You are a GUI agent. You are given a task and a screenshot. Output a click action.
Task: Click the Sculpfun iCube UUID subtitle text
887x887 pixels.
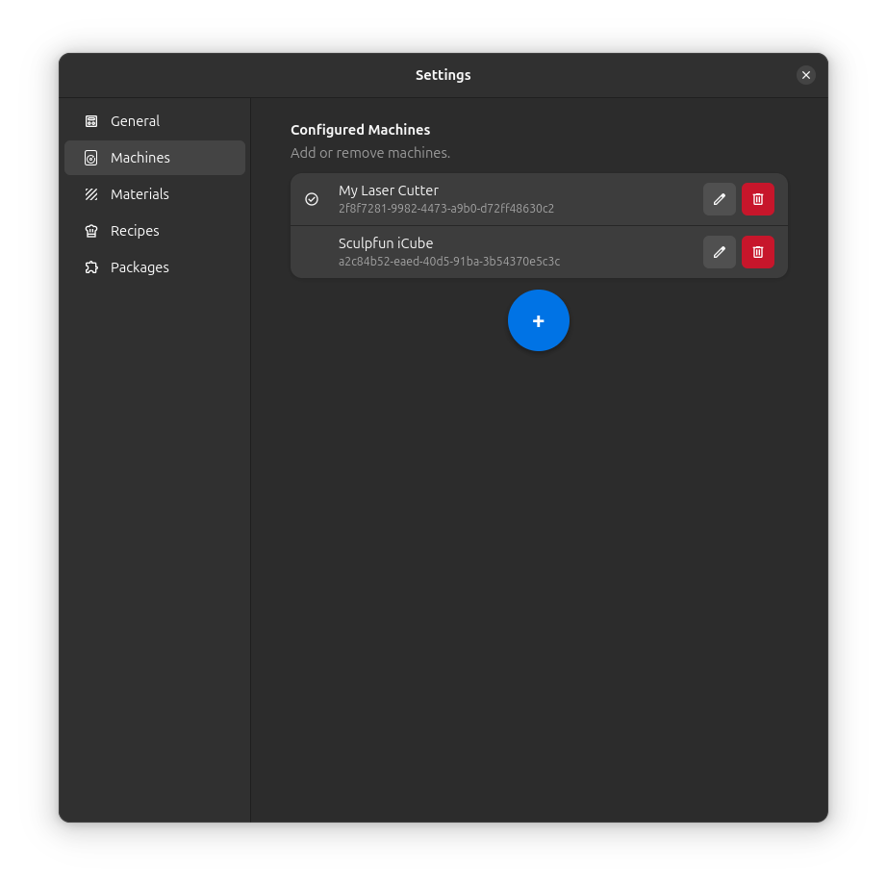point(448,261)
